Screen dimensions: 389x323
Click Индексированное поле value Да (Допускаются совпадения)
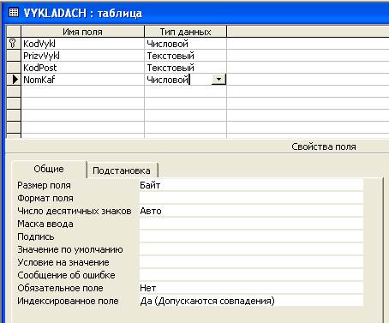click(x=251, y=301)
